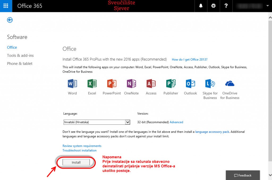272x180 pixels.
Task: Click the Access app icon
Action: [x=151, y=84]
